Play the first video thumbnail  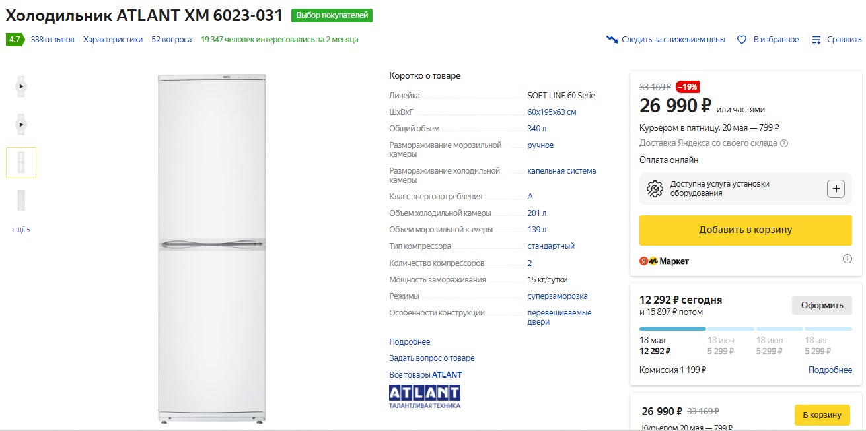click(x=20, y=86)
